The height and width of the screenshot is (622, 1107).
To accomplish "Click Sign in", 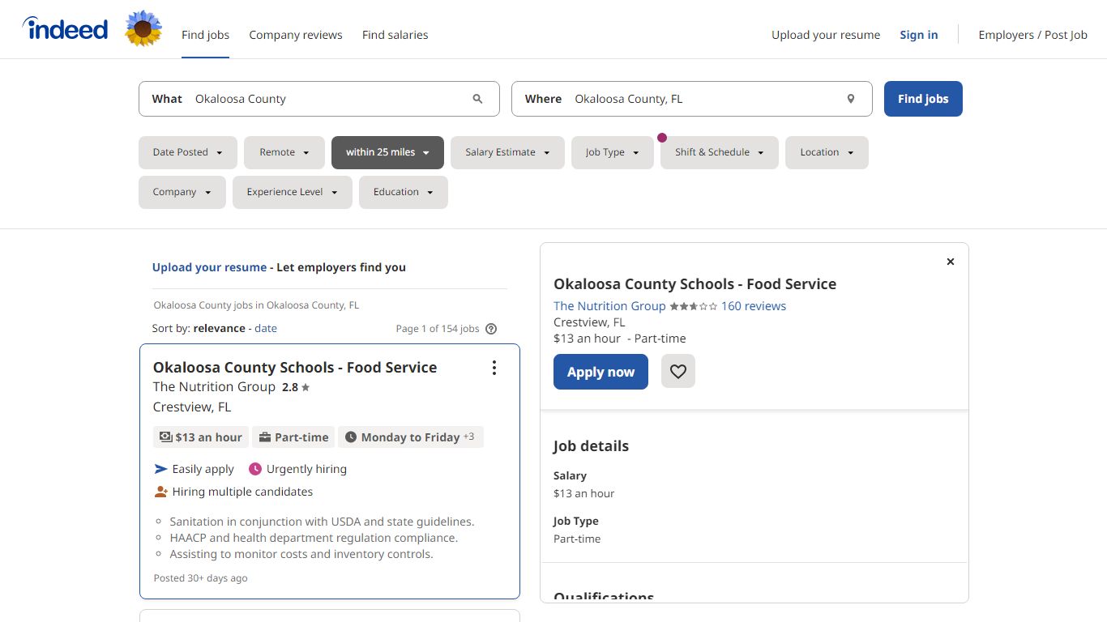I will tap(919, 35).
